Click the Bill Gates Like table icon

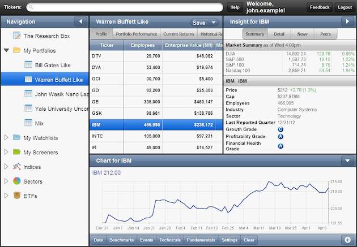pyautogui.click(x=28, y=64)
